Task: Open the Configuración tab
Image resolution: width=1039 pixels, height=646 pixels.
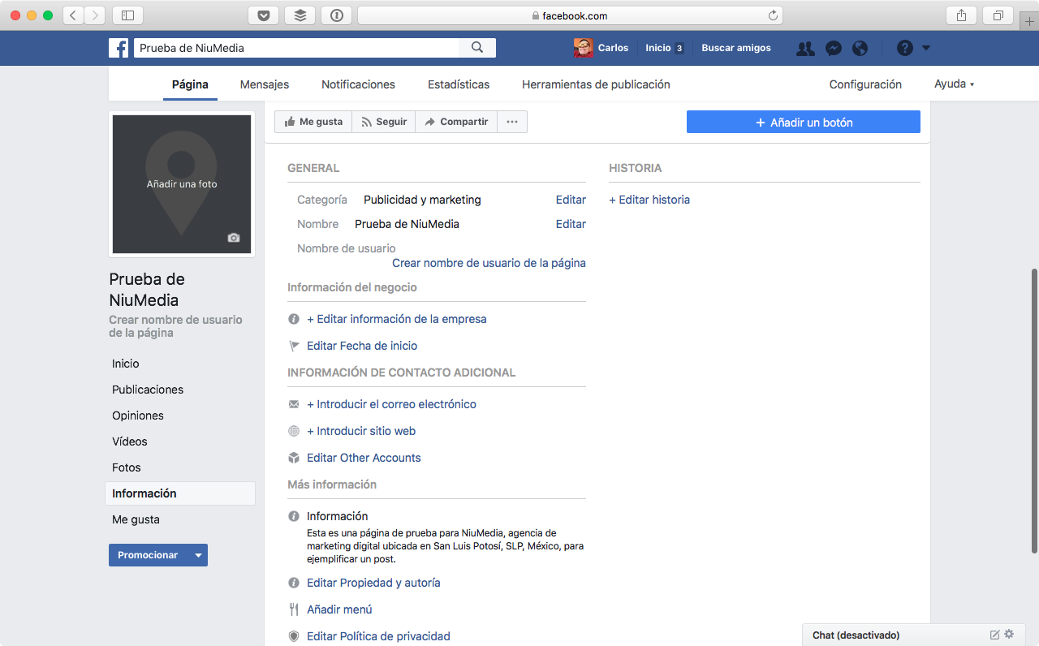Action: point(865,84)
